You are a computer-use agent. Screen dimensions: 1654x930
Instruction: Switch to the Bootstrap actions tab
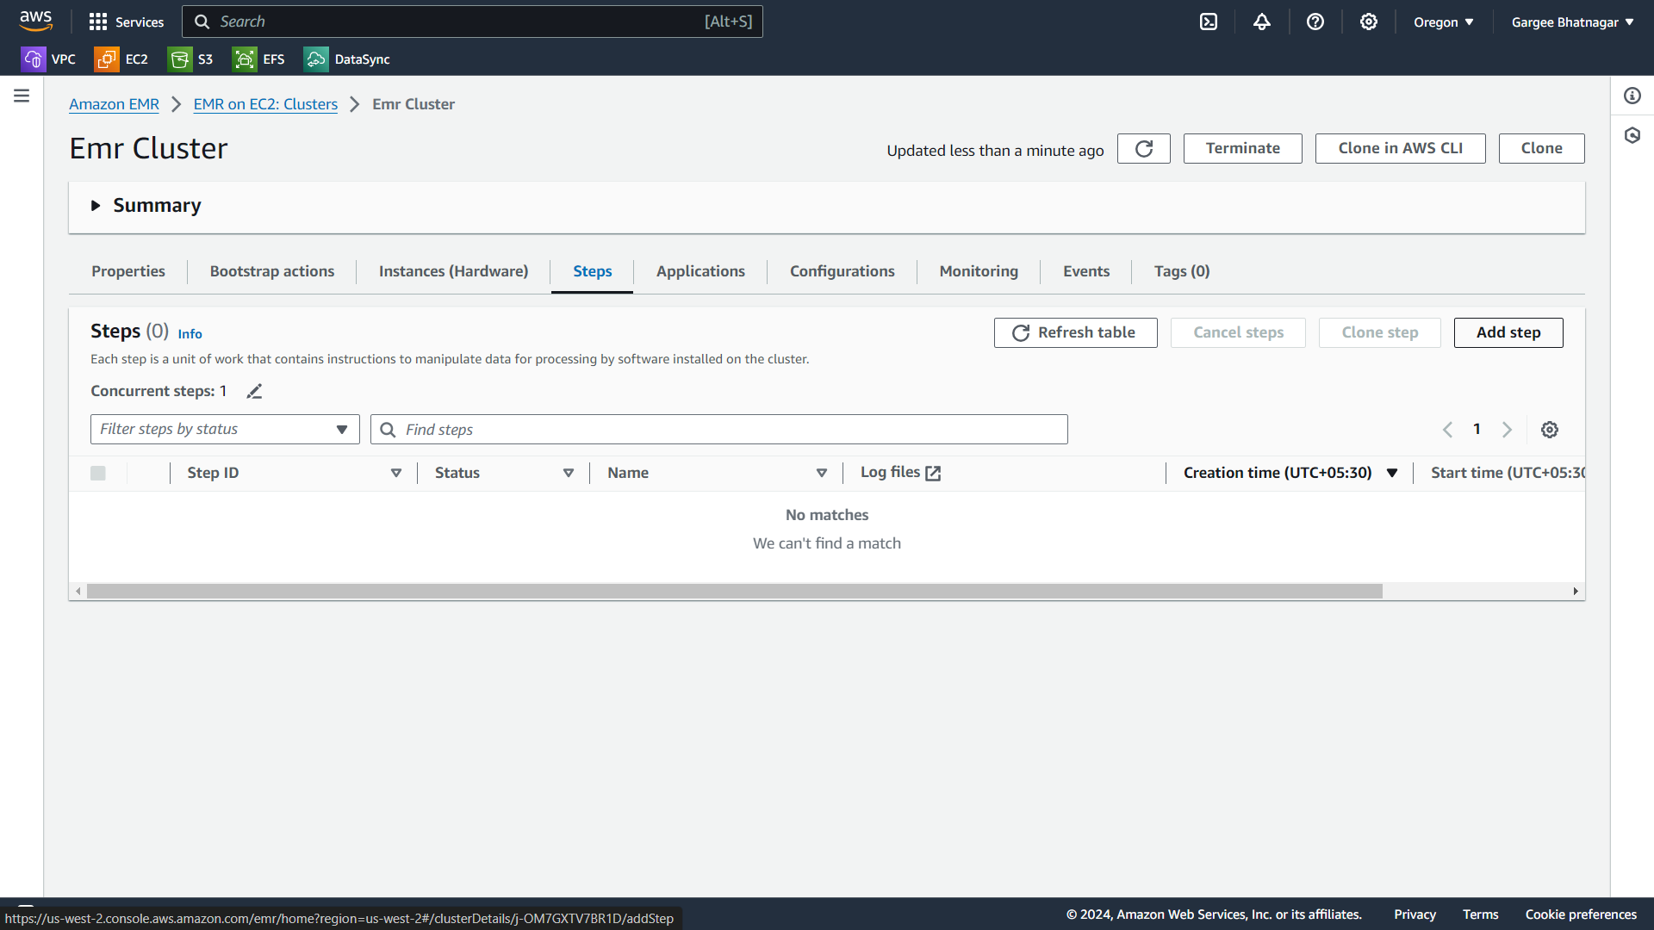271,271
